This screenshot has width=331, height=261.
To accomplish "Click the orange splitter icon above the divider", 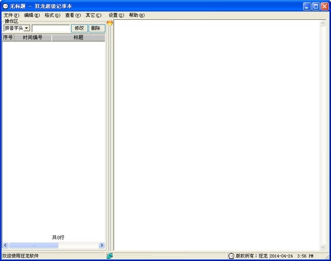I will pyautogui.click(x=110, y=23).
